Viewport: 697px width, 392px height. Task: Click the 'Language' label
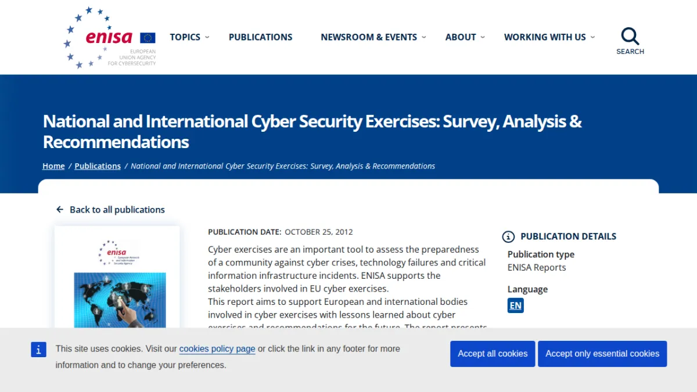(x=527, y=289)
